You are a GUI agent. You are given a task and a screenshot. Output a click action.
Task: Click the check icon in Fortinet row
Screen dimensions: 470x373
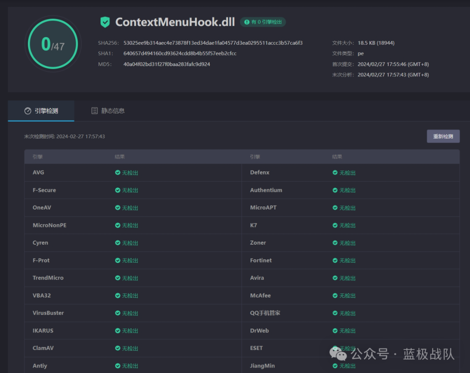(335, 260)
